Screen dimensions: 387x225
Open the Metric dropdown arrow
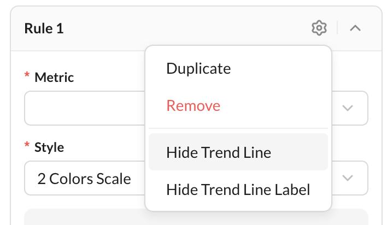coord(348,108)
